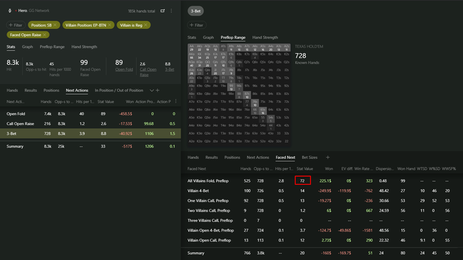
Task: Remove the Villain Position: EP-BTN filter
Action: point(110,25)
